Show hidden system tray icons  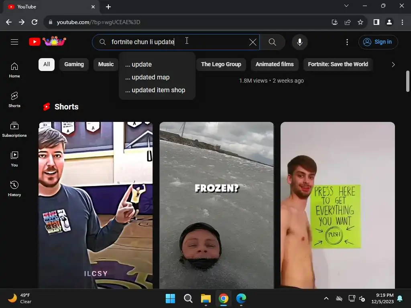pos(326,298)
